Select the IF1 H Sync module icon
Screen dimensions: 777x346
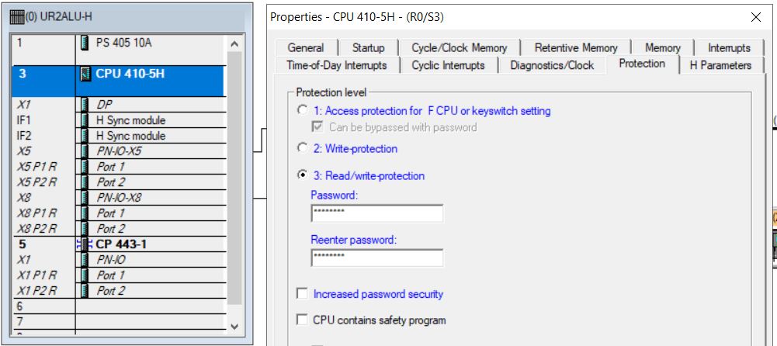pyautogui.click(x=85, y=120)
